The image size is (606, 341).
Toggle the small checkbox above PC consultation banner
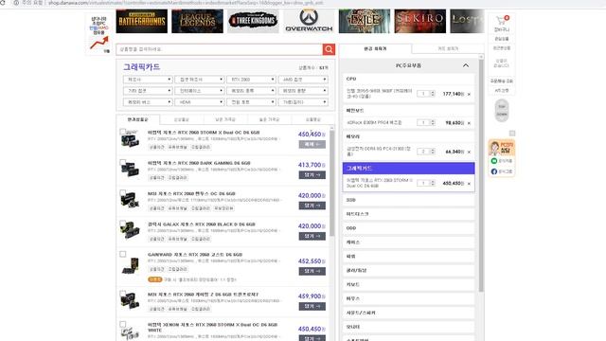pyautogui.click(x=512, y=134)
